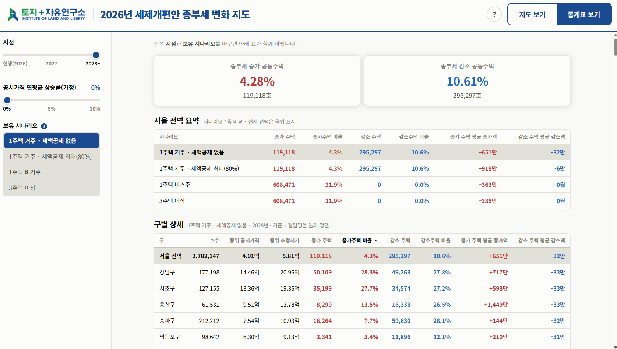Click the 강남구 row in district table
The width and height of the screenshot is (617, 349).
point(362,272)
